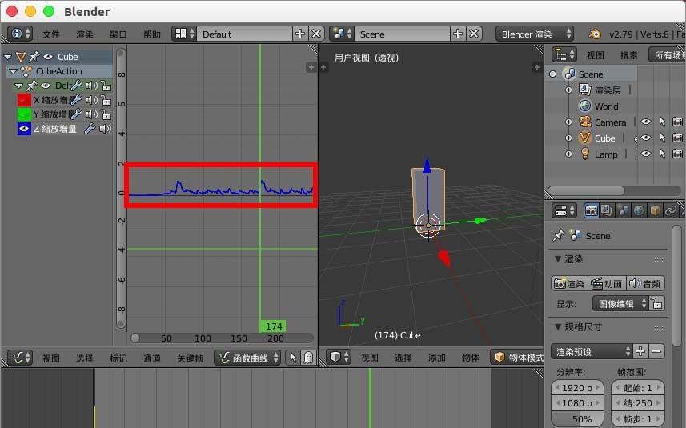686x428 pixels.
Task: Toggle modifiers wrench on Delta group
Action: tap(76, 86)
